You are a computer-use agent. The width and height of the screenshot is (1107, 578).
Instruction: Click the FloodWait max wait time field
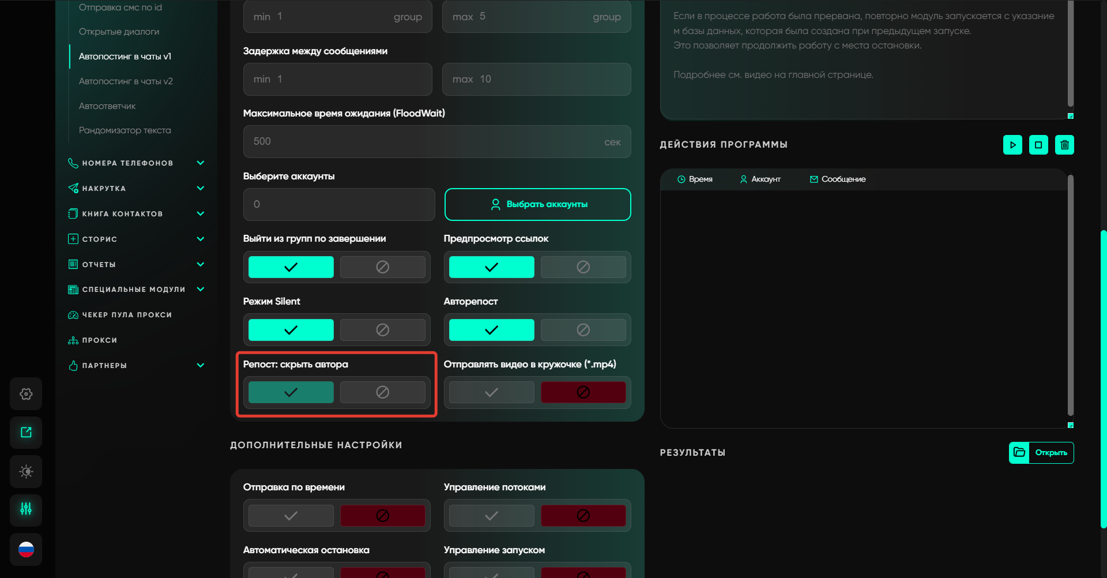[427, 142]
